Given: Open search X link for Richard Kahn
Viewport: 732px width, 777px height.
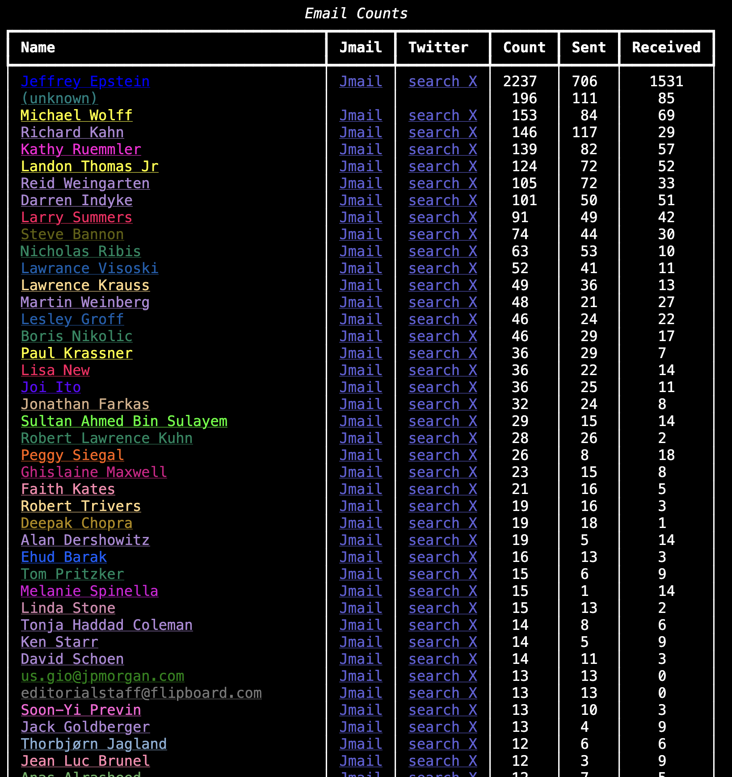Looking at the screenshot, I should click(x=443, y=132).
